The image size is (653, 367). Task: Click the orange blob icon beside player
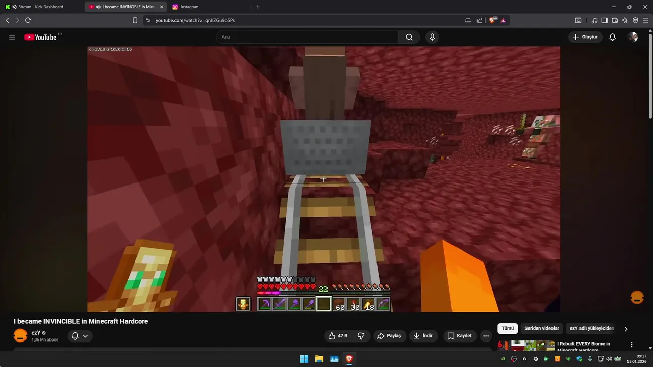[x=637, y=298]
